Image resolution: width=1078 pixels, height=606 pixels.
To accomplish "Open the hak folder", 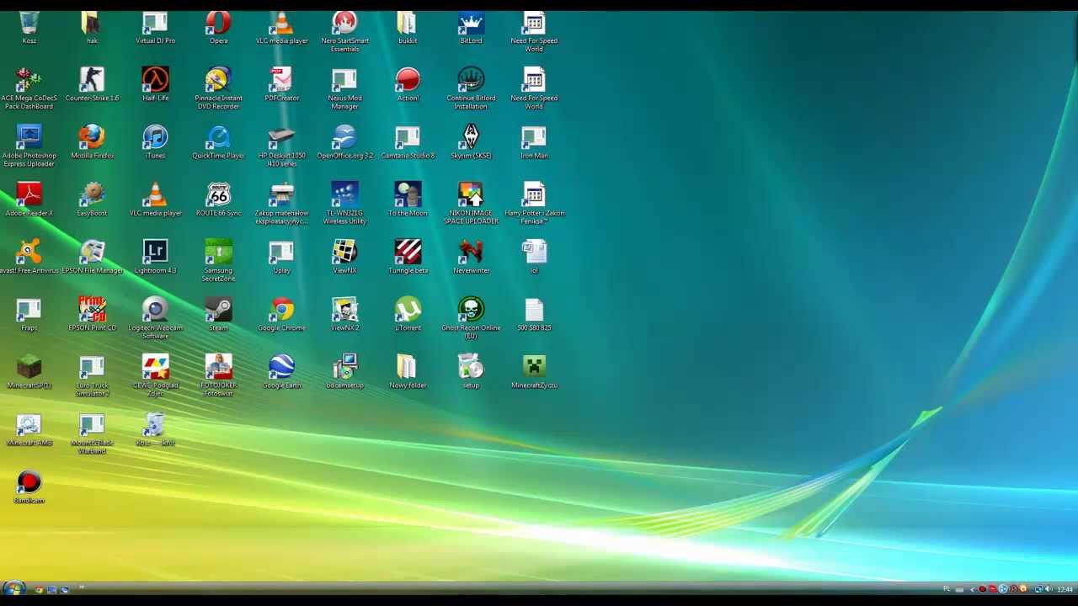I will pyautogui.click(x=92, y=28).
